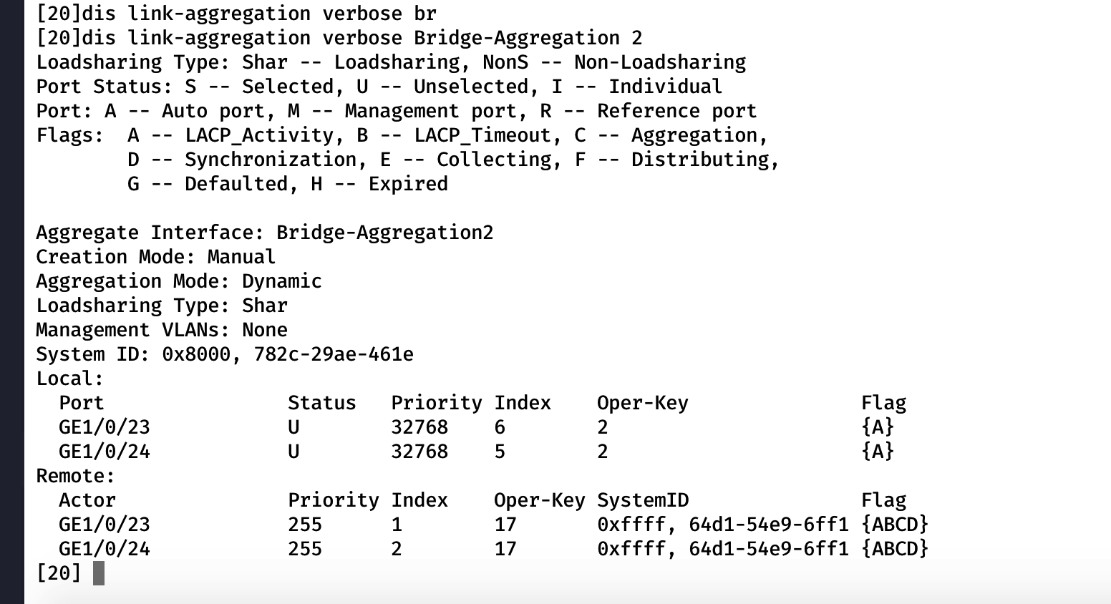Click the local index value 6 for GE1/0/23
This screenshot has width=1111, height=604.
(500, 427)
